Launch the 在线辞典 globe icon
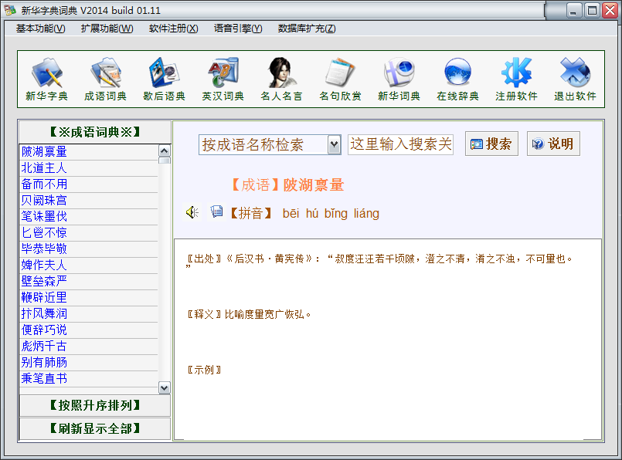The width and height of the screenshot is (622, 460). [457, 79]
